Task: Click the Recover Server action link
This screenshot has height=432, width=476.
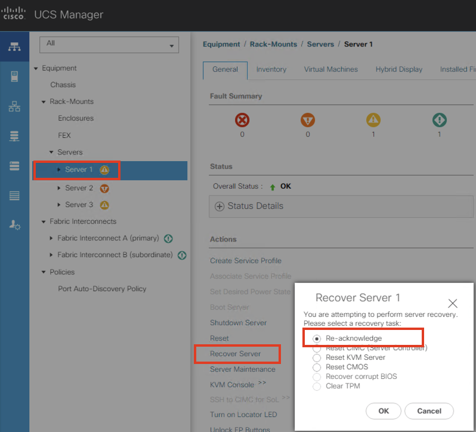Action: tap(235, 354)
